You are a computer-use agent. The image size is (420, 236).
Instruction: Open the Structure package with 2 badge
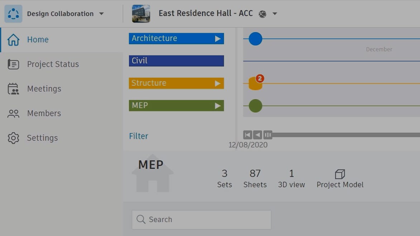tap(255, 84)
